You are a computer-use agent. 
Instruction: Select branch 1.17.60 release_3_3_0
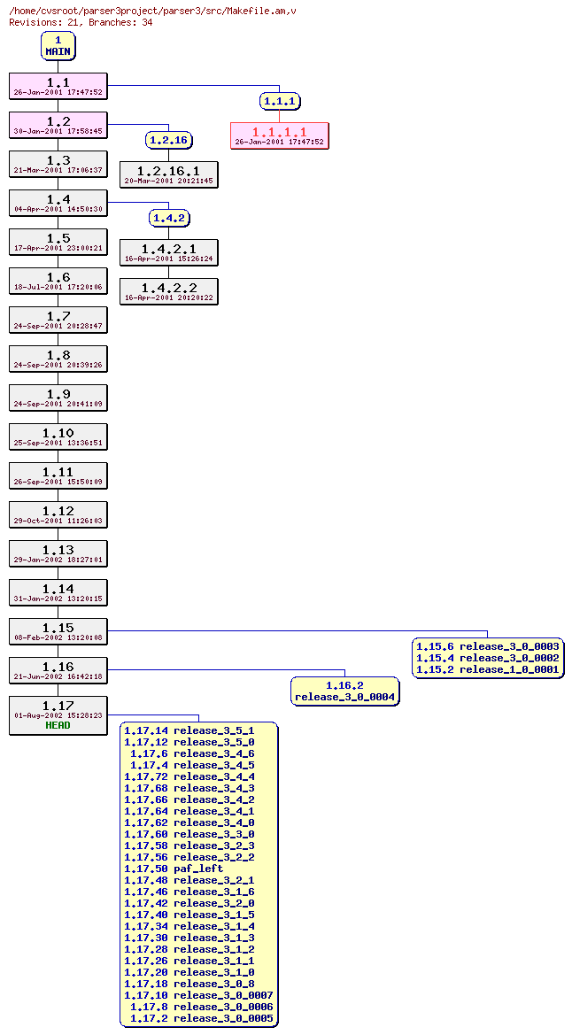tap(189, 834)
